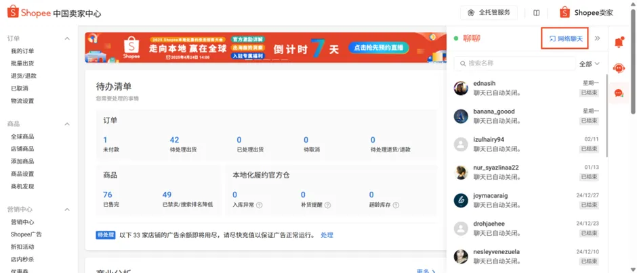Open chat with banana_goood
The width and height of the screenshot is (637, 273).
pyautogui.click(x=527, y=116)
